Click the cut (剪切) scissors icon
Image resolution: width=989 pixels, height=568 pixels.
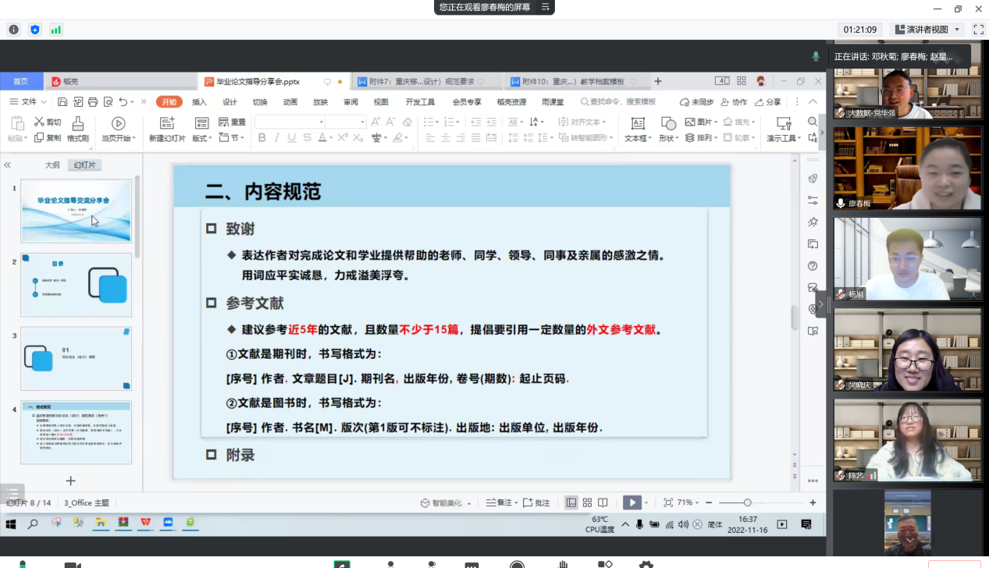(x=40, y=122)
